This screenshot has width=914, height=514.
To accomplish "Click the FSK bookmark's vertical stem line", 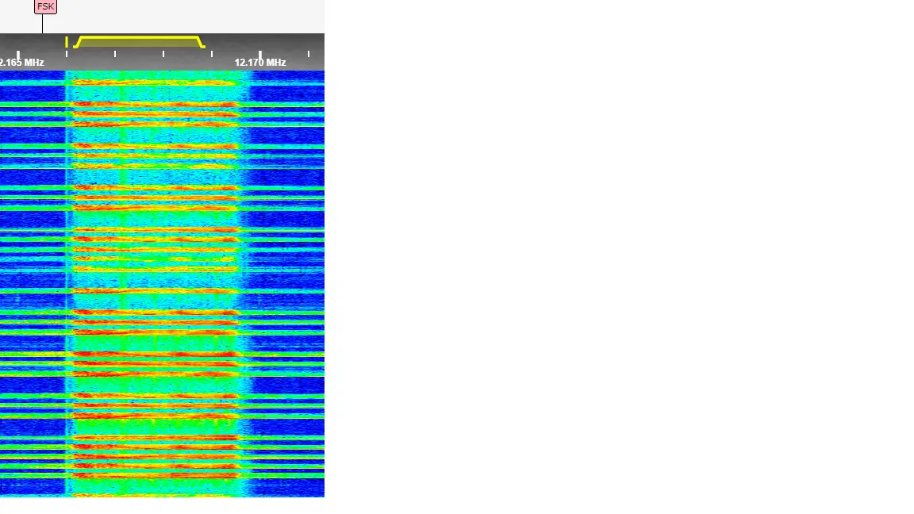I will click(x=42, y=23).
